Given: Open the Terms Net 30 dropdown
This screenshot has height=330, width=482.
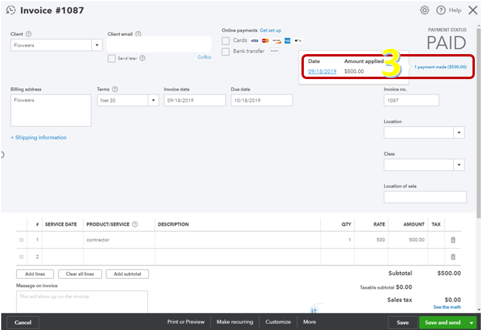Looking at the screenshot, I should tap(153, 100).
